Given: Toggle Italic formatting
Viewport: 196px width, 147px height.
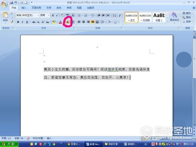Looking at the screenshot, I should 22,22.
